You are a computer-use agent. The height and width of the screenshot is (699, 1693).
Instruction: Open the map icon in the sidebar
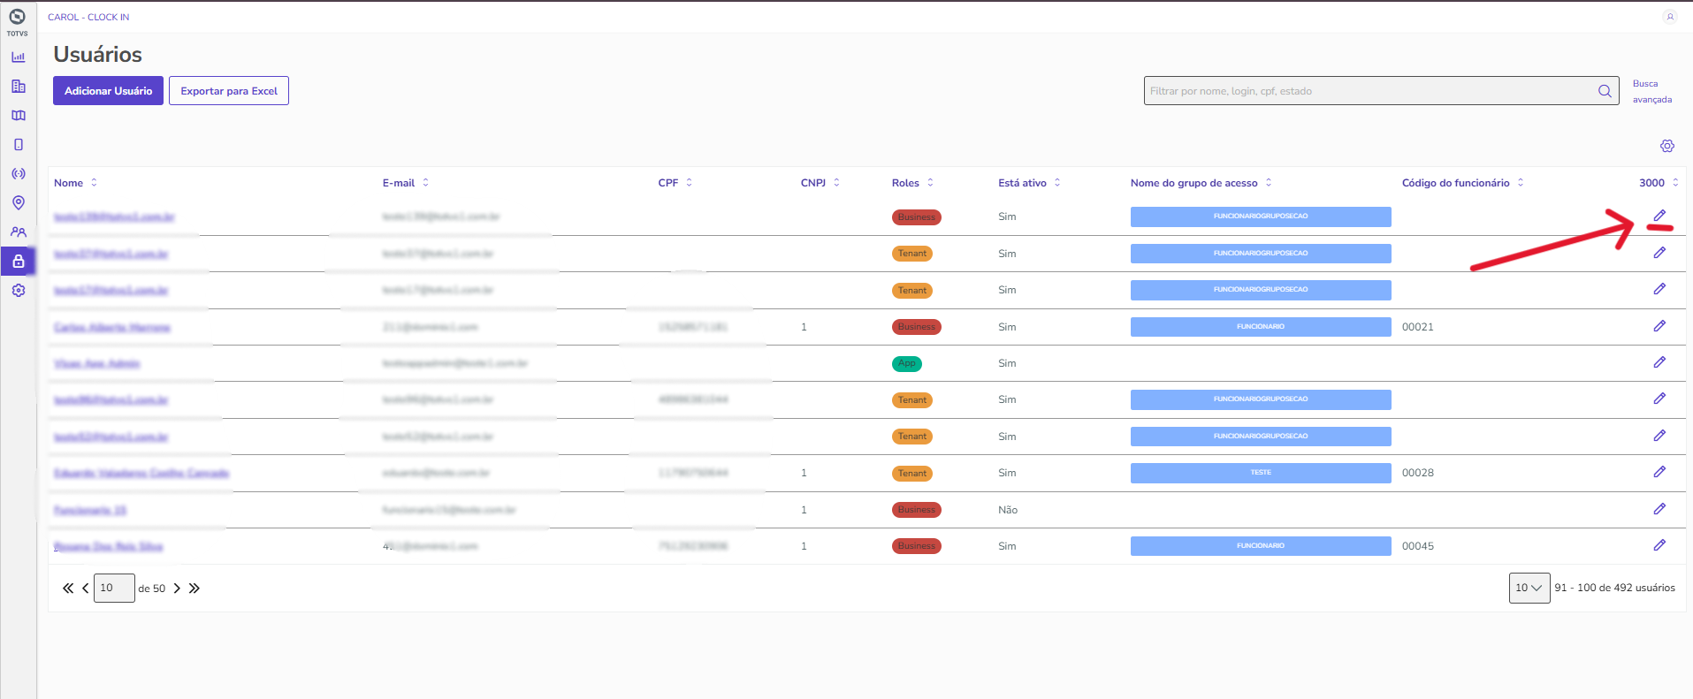[18, 116]
